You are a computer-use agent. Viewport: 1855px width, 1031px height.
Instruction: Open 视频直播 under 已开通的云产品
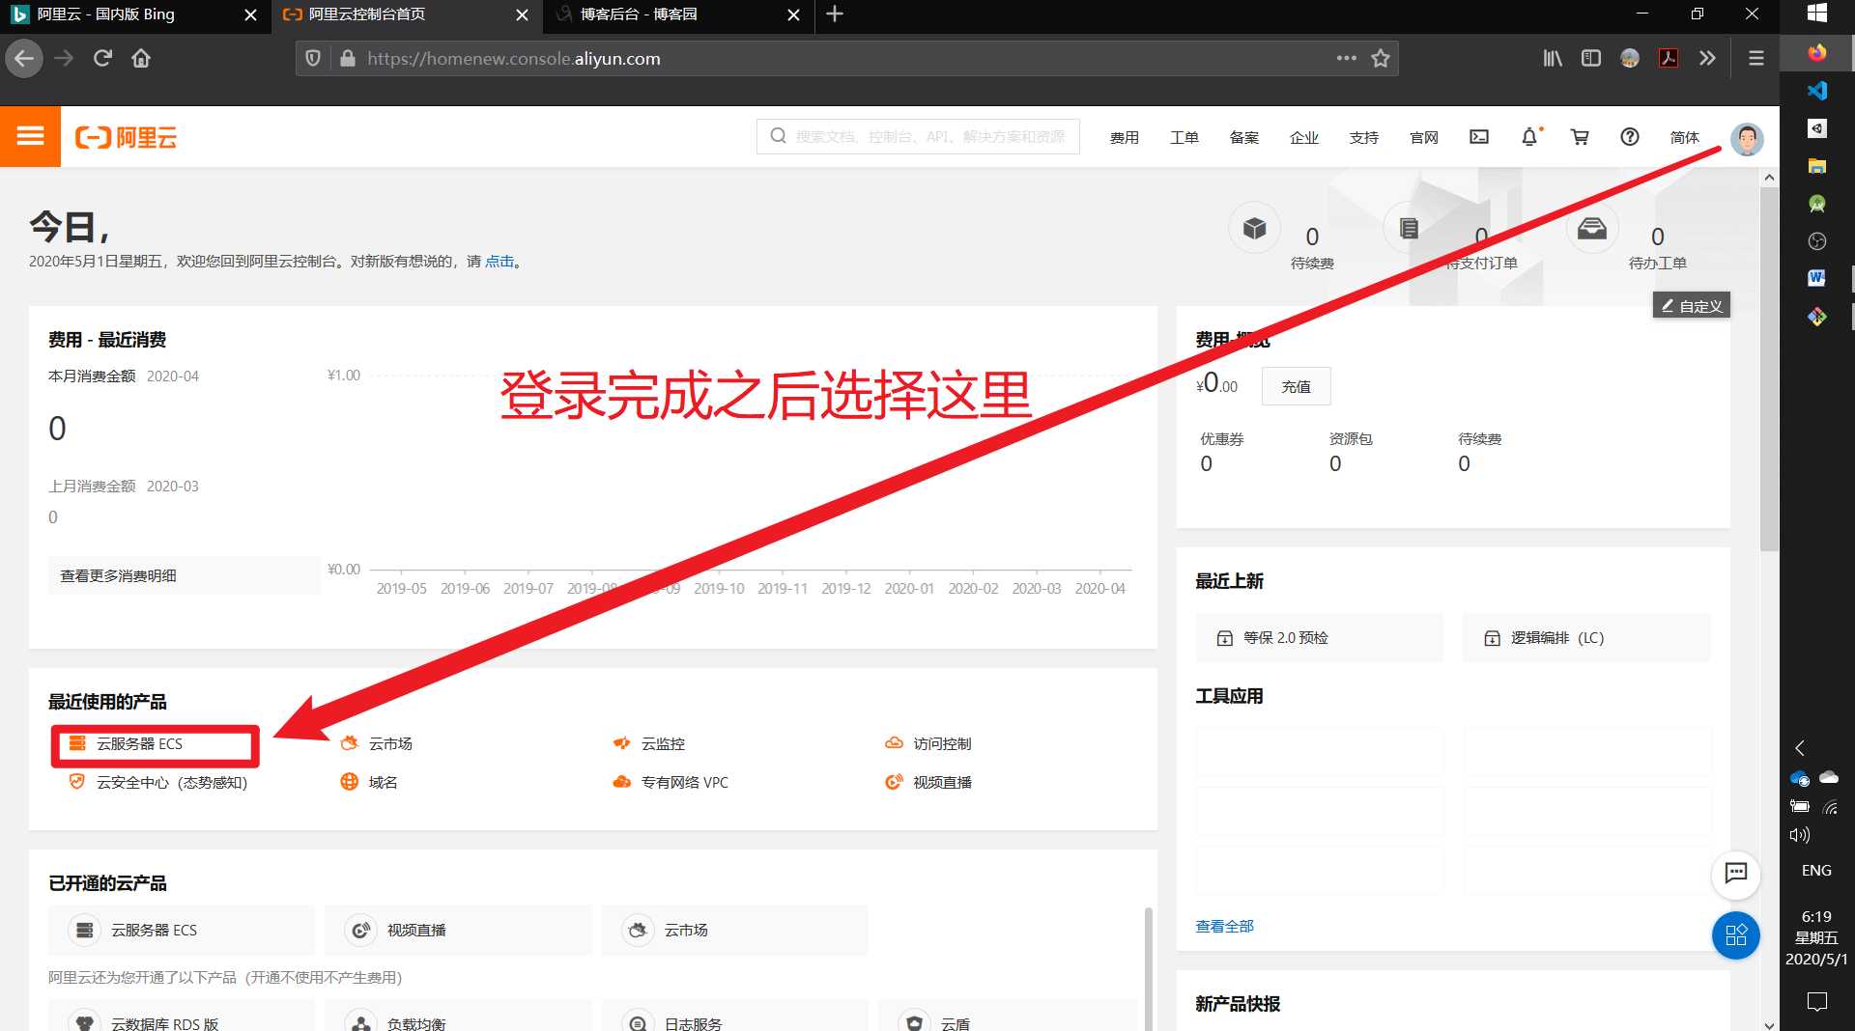pyautogui.click(x=458, y=930)
